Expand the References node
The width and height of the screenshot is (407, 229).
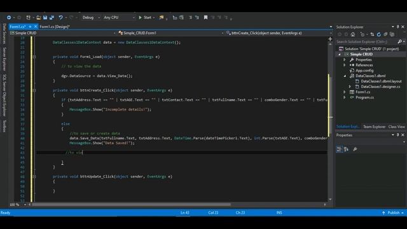pyautogui.click(x=345, y=65)
